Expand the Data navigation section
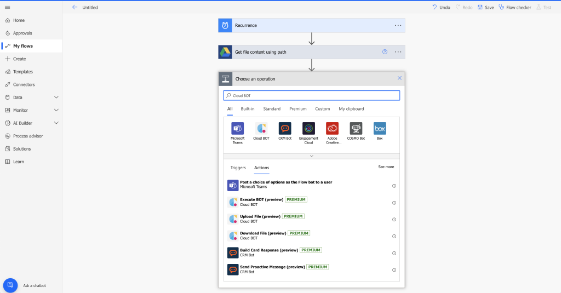561x293 pixels. [x=56, y=97]
